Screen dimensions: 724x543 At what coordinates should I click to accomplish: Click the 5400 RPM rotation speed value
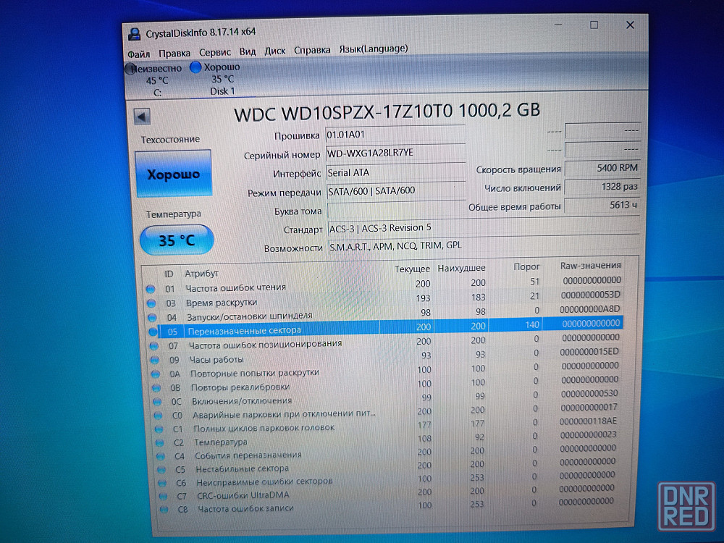tap(602, 168)
